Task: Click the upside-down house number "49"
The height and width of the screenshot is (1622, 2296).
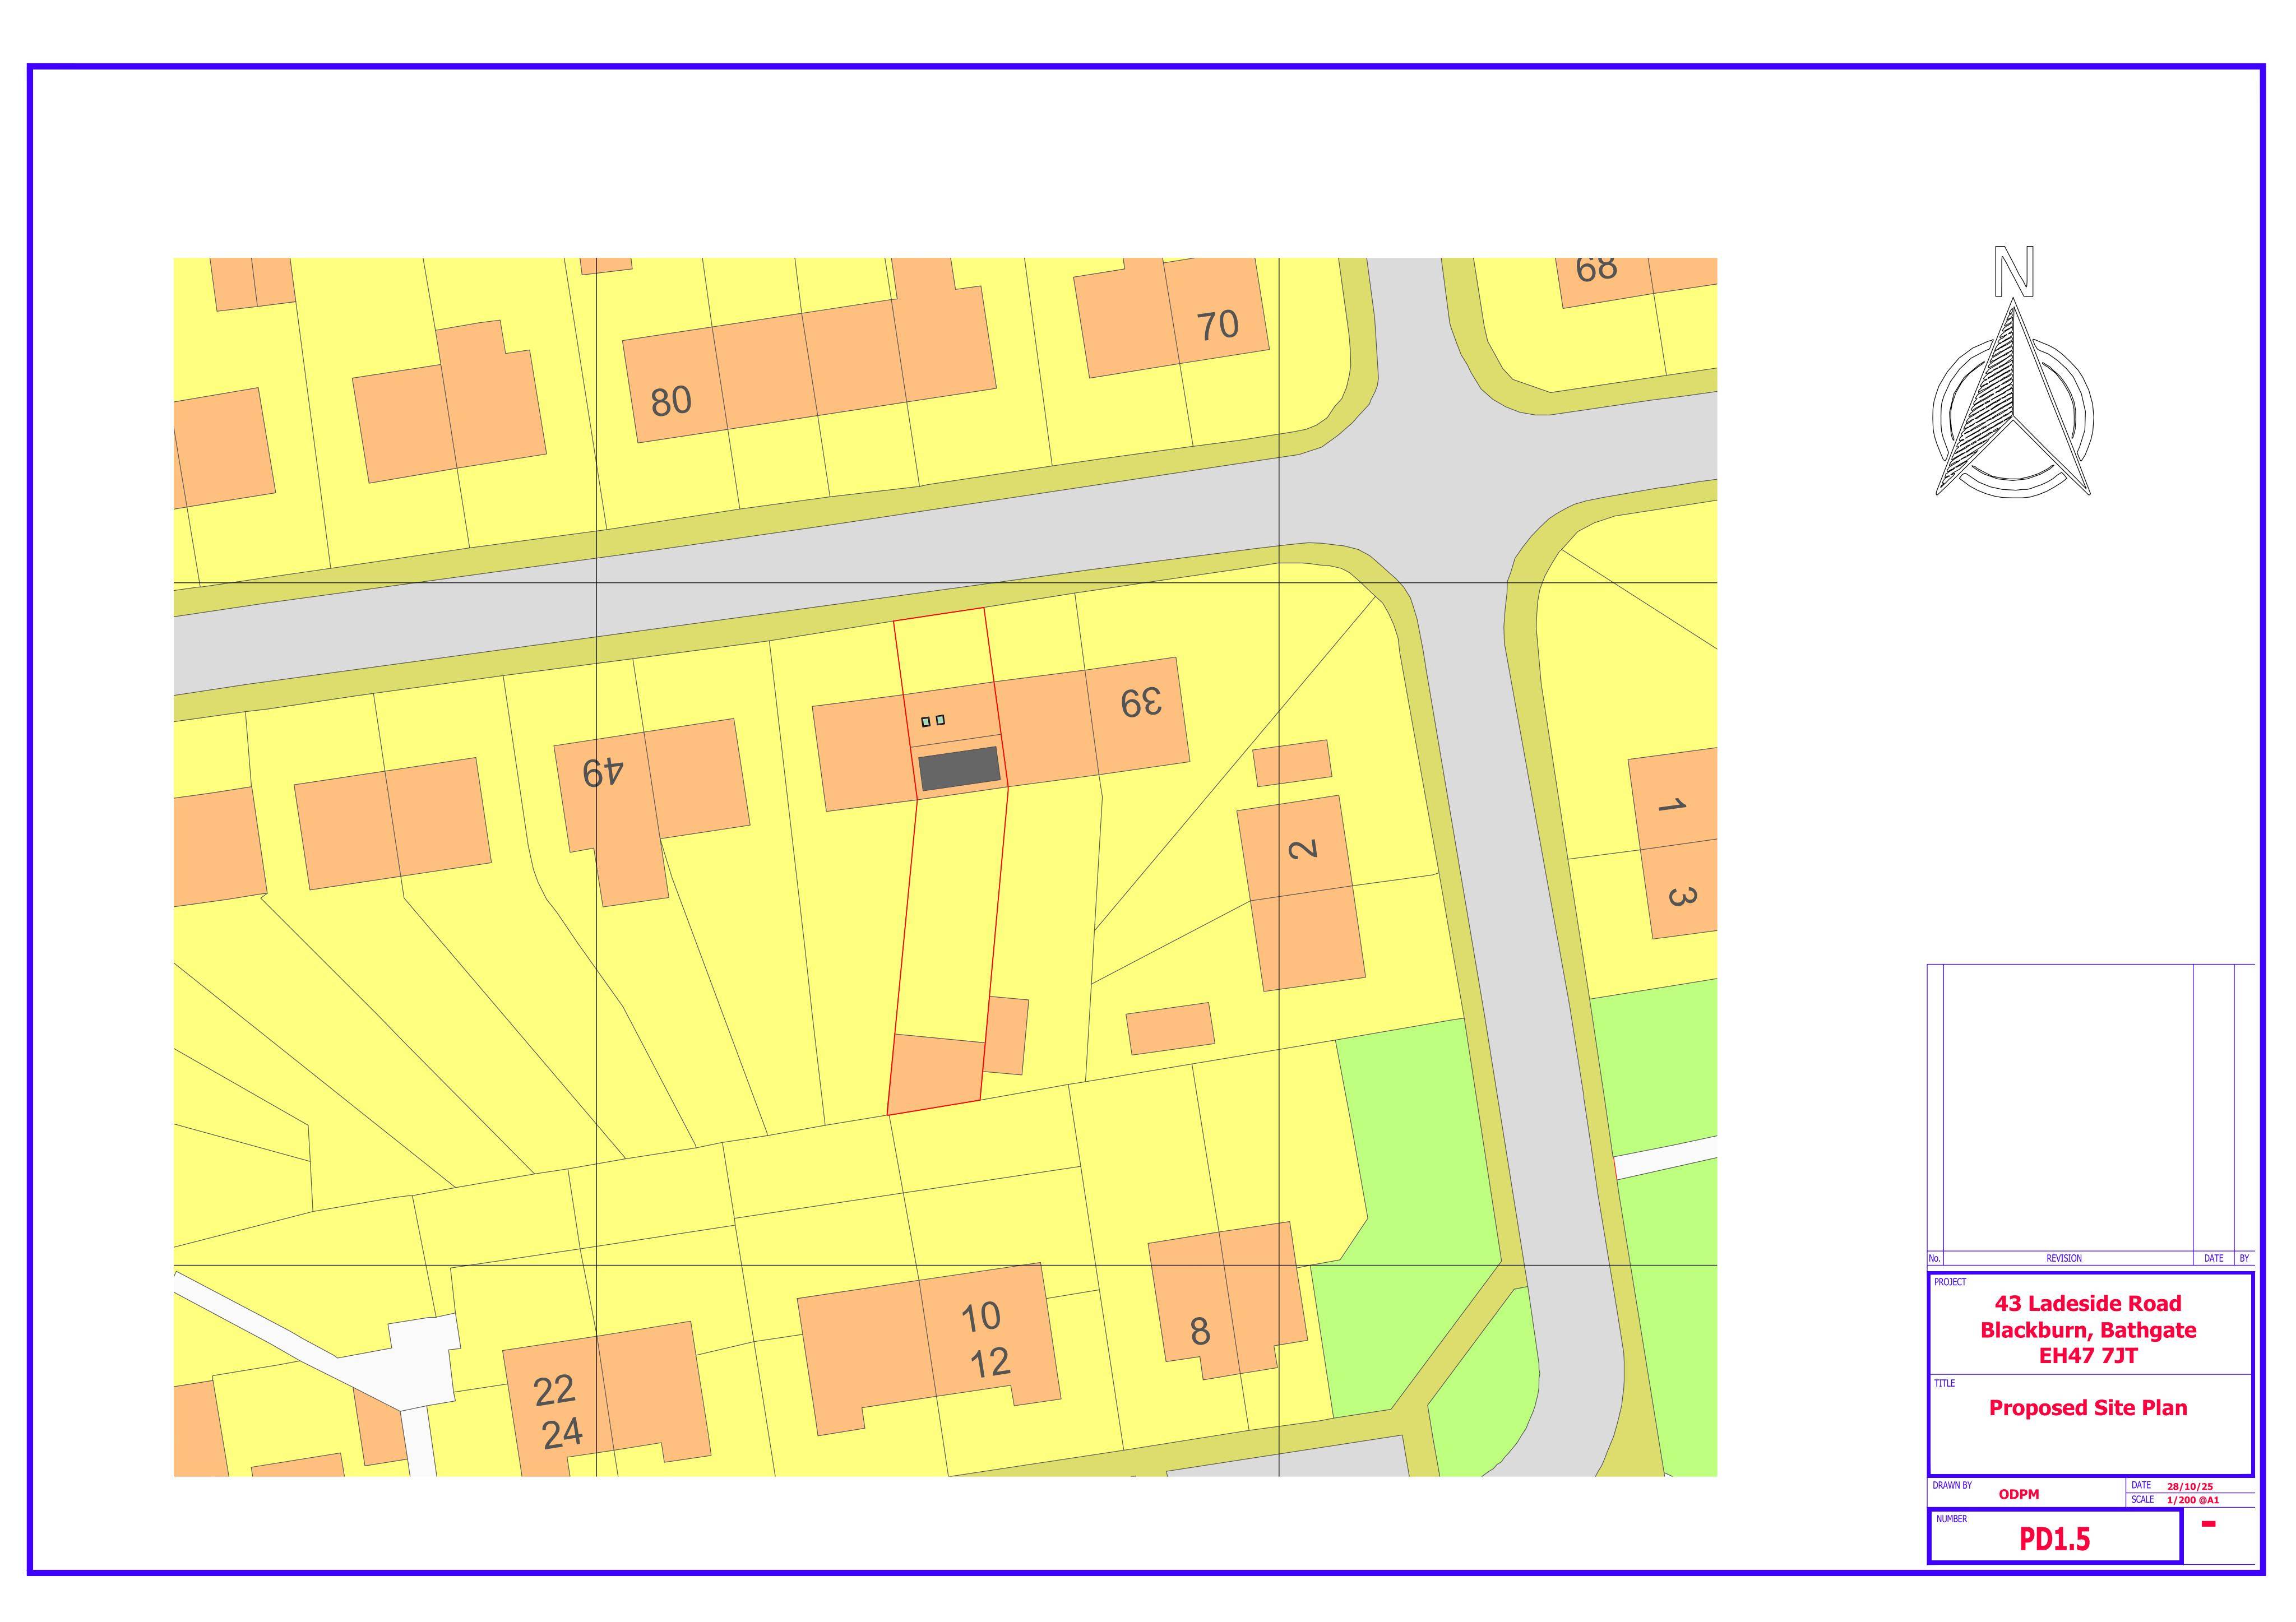Action: point(604,771)
